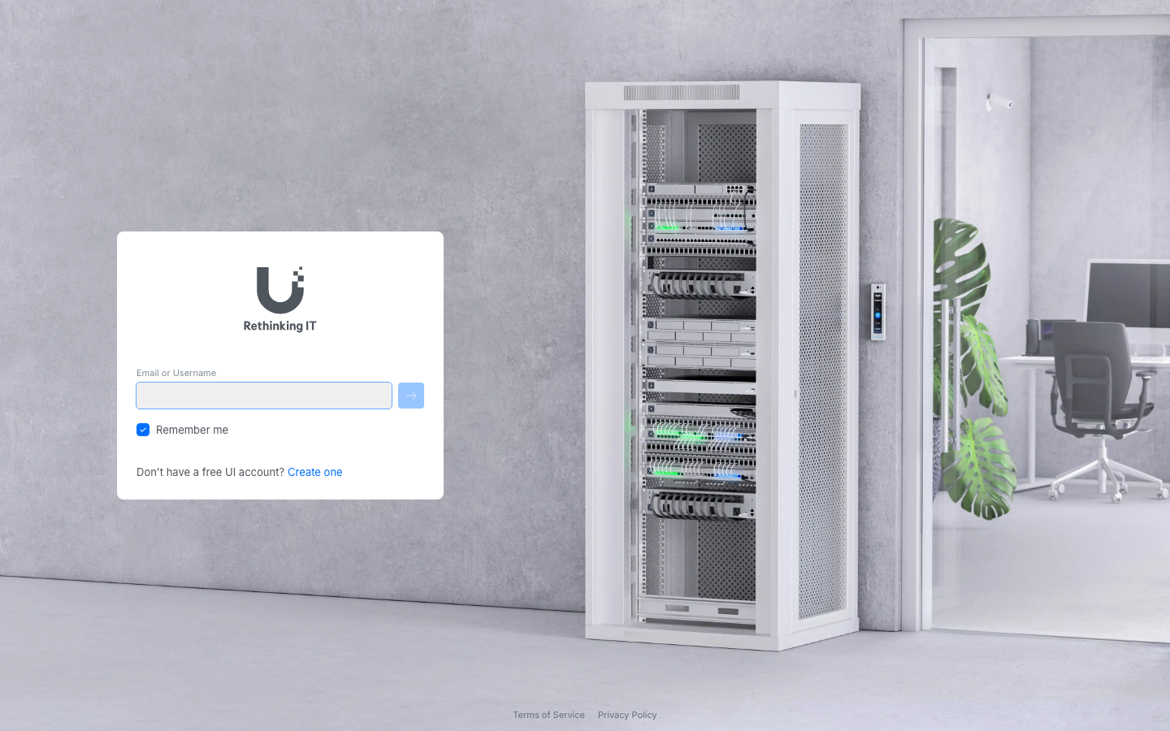Click "Don't have a free UI account?" text
The height and width of the screenshot is (731, 1170).
210,472
